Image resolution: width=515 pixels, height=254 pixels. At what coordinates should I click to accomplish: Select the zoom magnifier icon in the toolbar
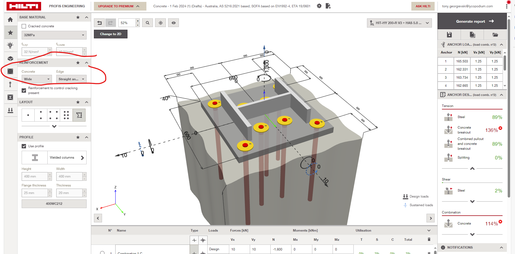coord(147,23)
